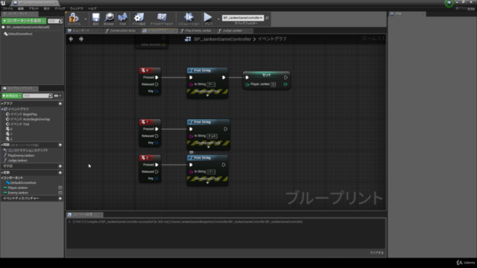
Task: Open the Asset menu
Action: coord(34,8)
